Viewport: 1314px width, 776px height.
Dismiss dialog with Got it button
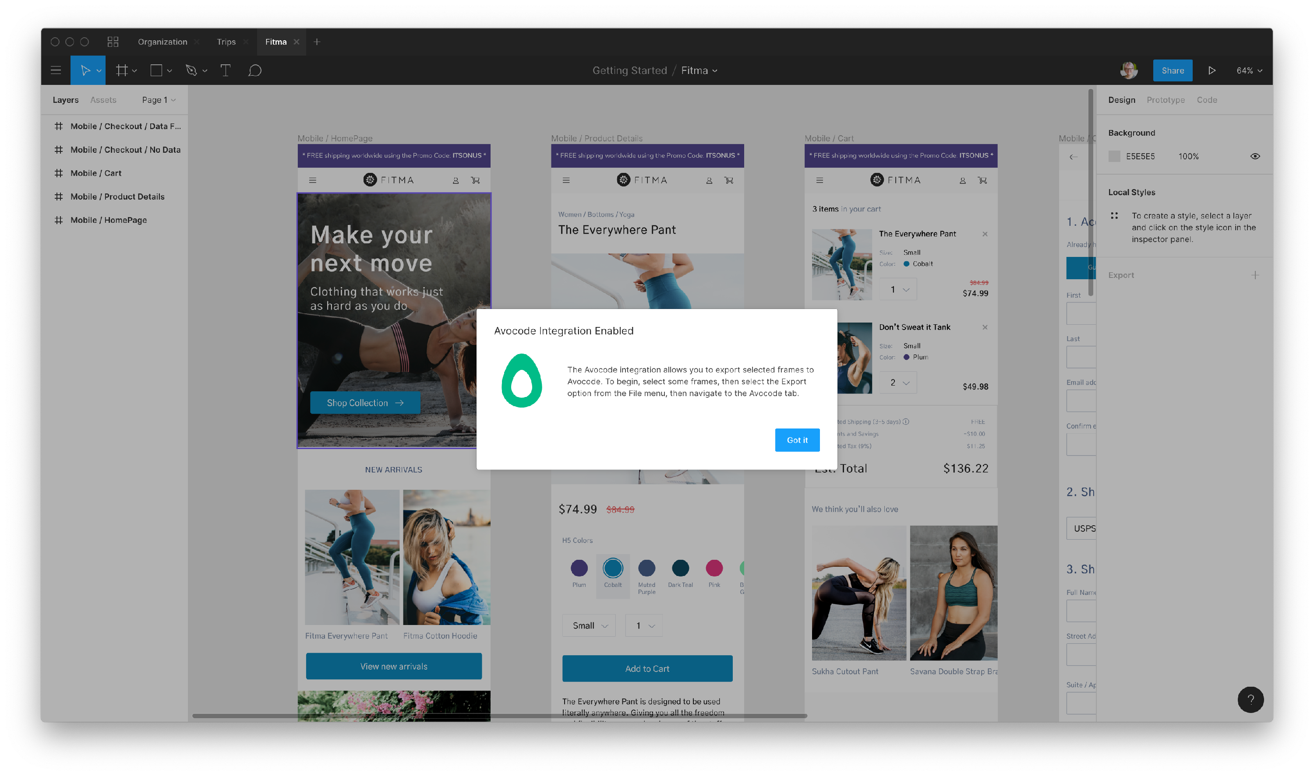pyautogui.click(x=797, y=440)
